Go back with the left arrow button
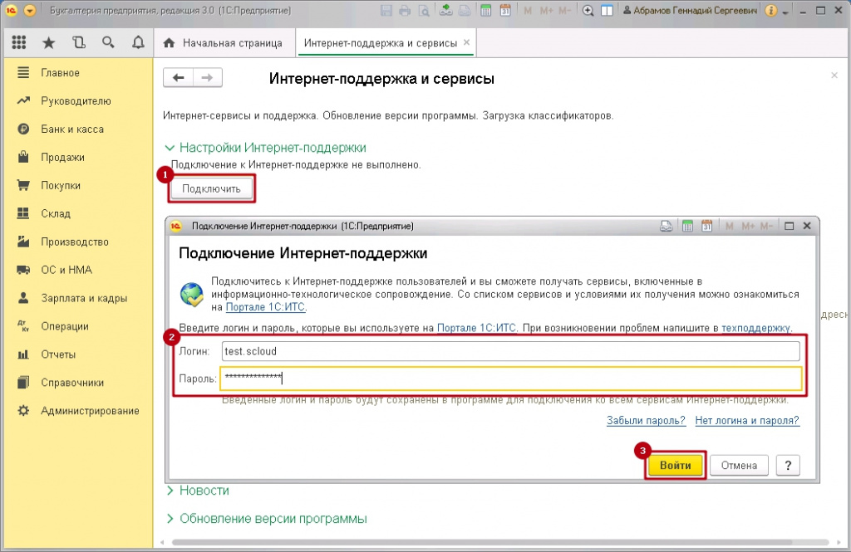The width and height of the screenshot is (851, 552). pyautogui.click(x=178, y=77)
